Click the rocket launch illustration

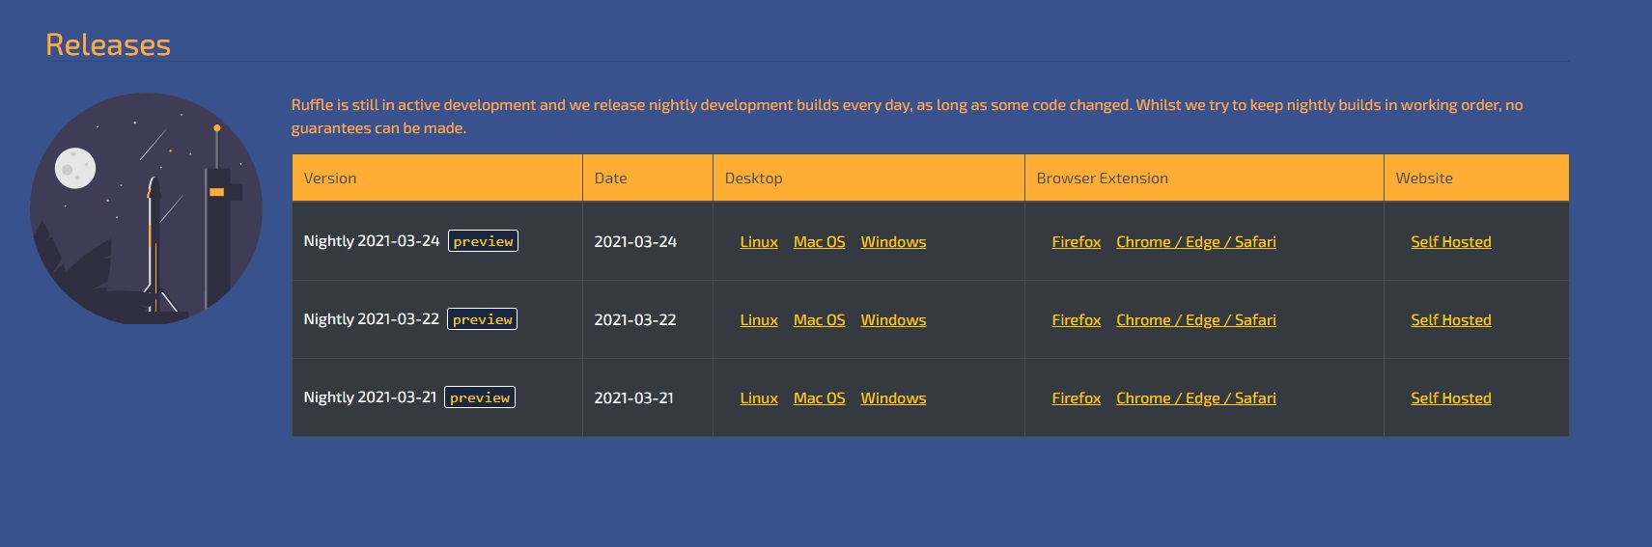(146, 208)
